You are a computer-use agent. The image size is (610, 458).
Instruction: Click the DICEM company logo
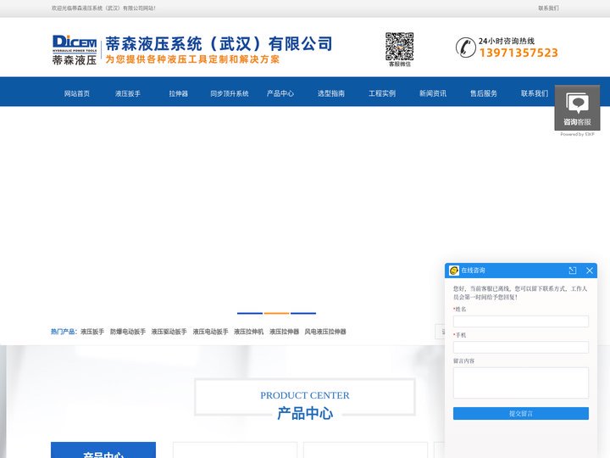tap(75, 50)
